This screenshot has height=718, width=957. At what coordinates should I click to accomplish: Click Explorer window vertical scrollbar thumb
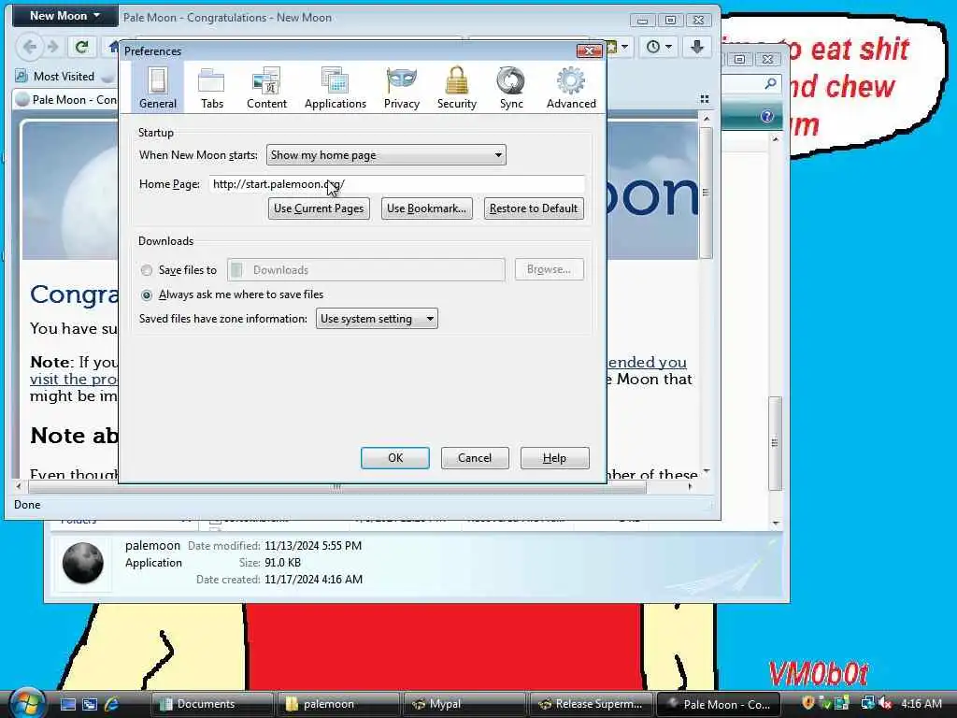pyautogui.click(x=775, y=443)
